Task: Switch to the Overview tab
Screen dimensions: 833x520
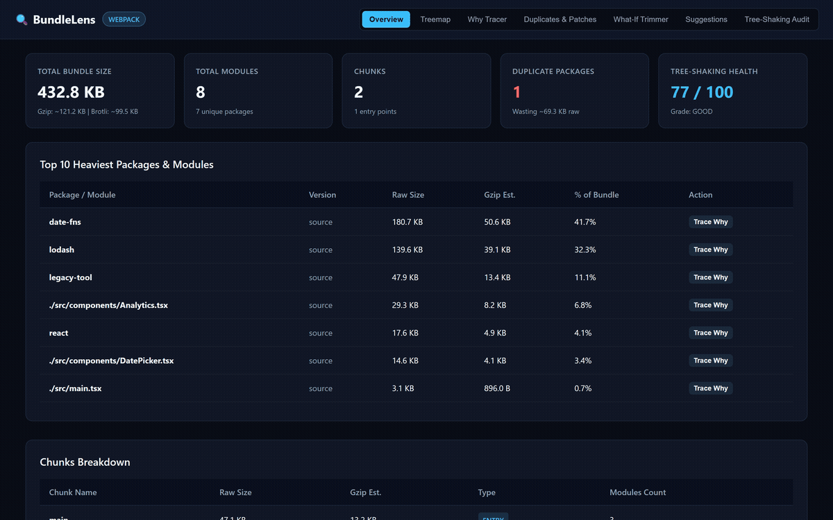Action: point(386,19)
